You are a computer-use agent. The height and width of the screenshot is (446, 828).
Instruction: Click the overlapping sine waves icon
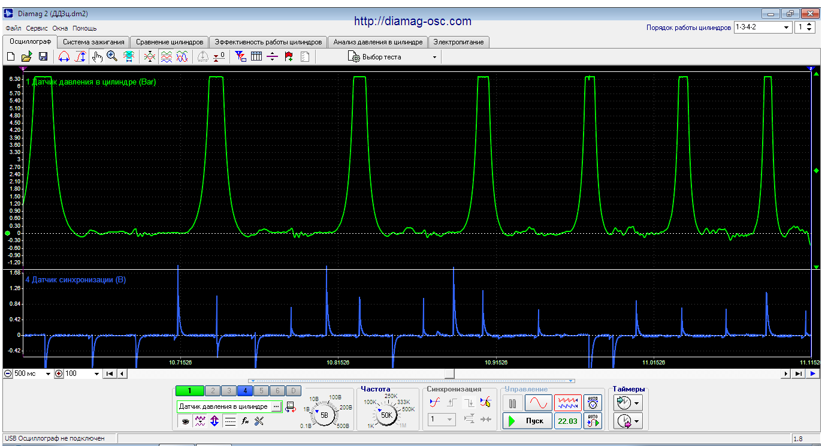click(x=182, y=57)
